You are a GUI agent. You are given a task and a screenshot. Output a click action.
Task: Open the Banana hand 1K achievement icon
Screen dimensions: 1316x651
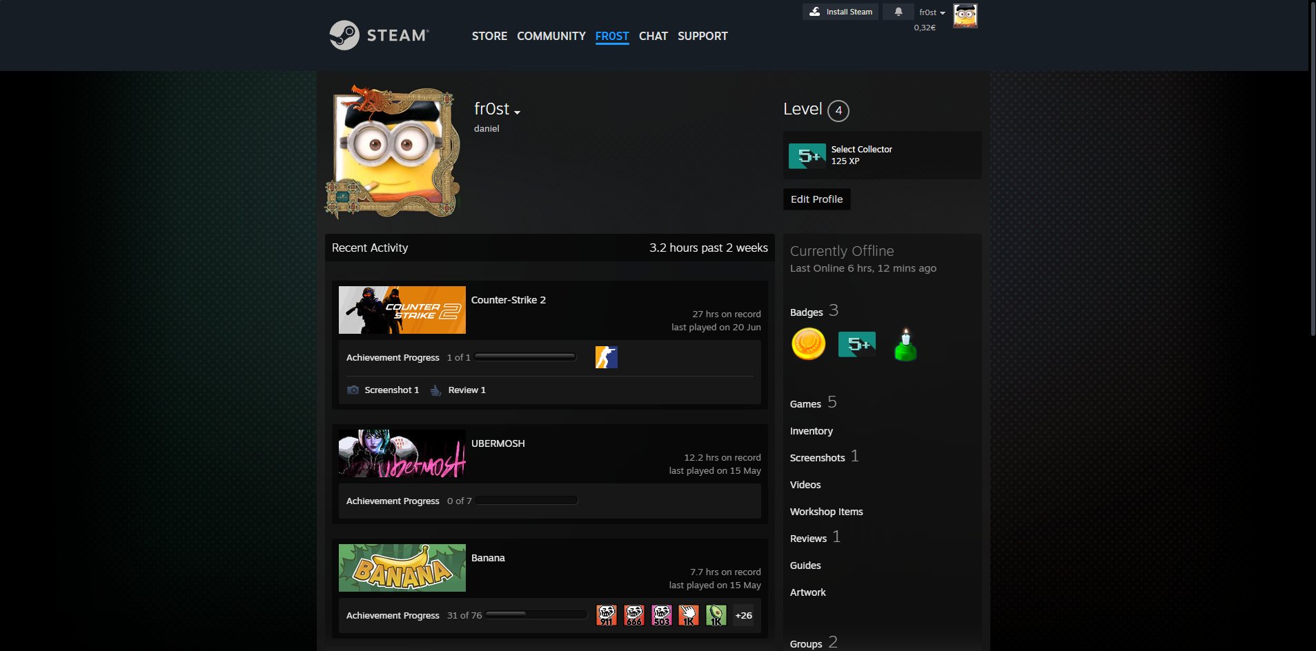pos(689,615)
